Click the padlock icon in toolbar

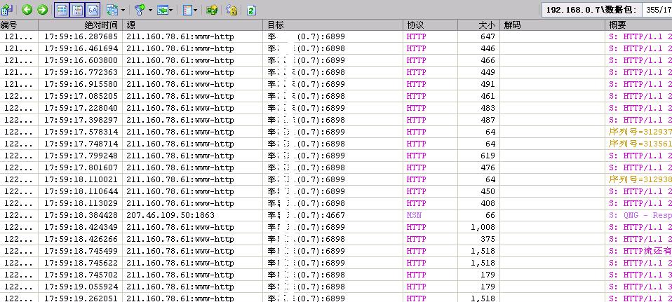(231, 11)
